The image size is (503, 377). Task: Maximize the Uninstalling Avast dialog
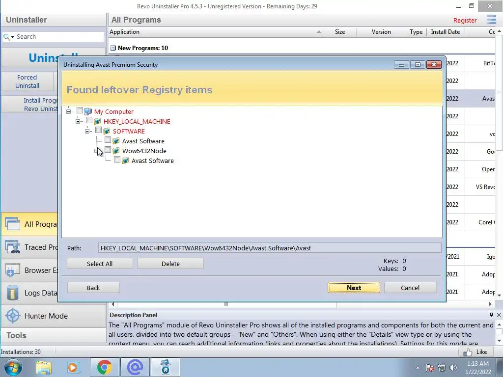418,65
